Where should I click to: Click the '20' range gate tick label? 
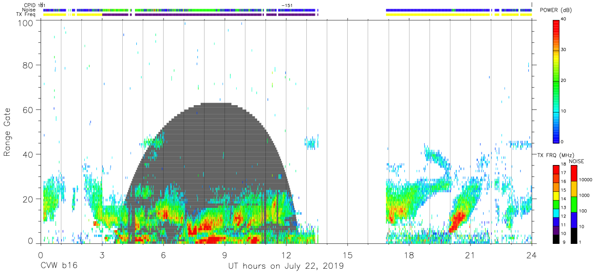click(27, 199)
